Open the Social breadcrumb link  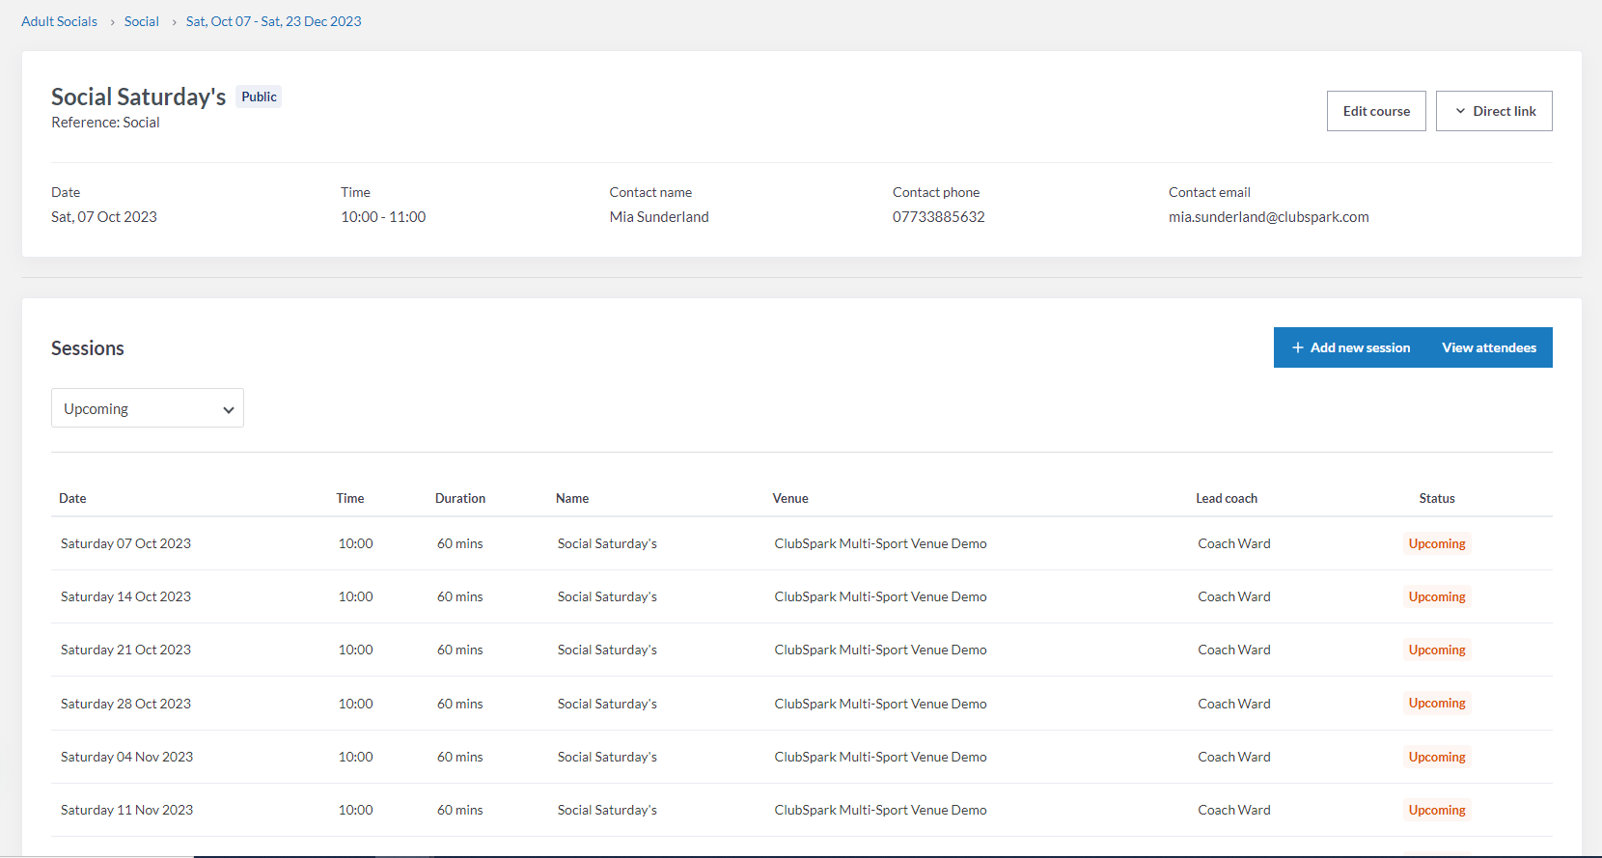coord(141,21)
